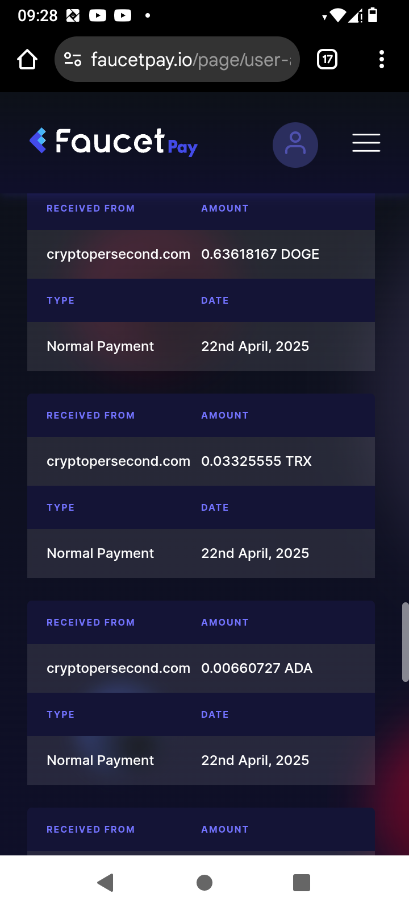Tap the battery icon in status bar
The height and width of the screenshot is (910, 409).
pyautogui.click(x=373, y=15)
